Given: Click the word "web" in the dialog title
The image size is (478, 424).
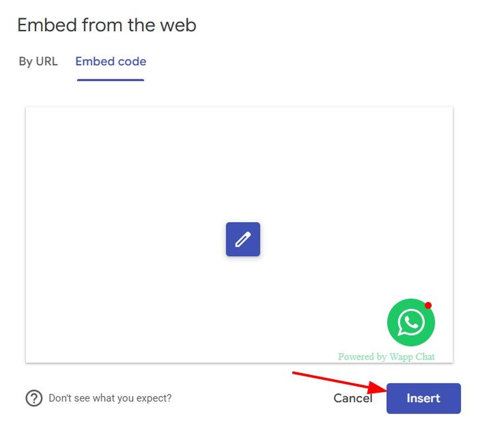Looking at the screenshot, I should [x=179, y=25].
